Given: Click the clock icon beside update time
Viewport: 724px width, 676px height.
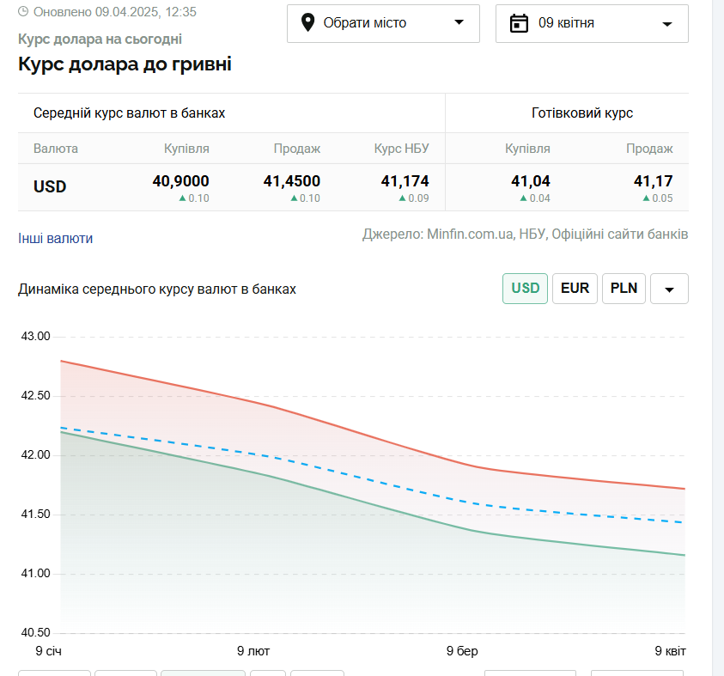Looking at the screenshot, I should click(x=23, y=12).
